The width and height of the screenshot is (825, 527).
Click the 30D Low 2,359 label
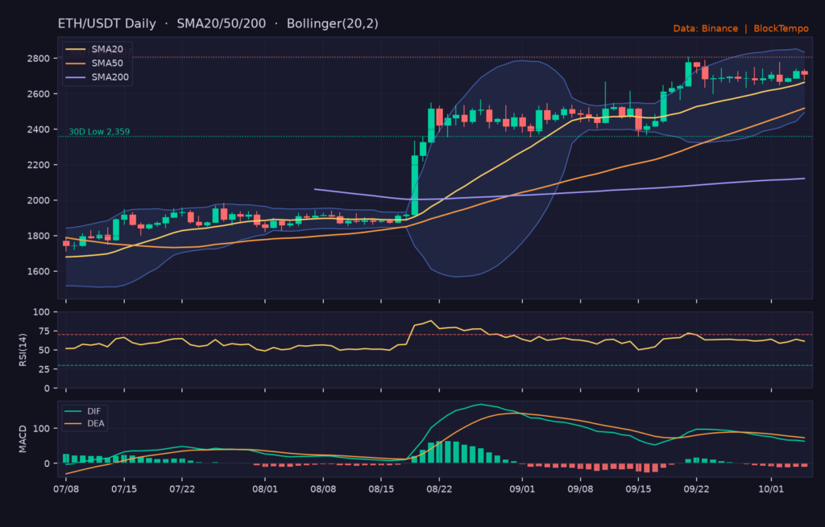pyautogui.click(x=99, y=132)
